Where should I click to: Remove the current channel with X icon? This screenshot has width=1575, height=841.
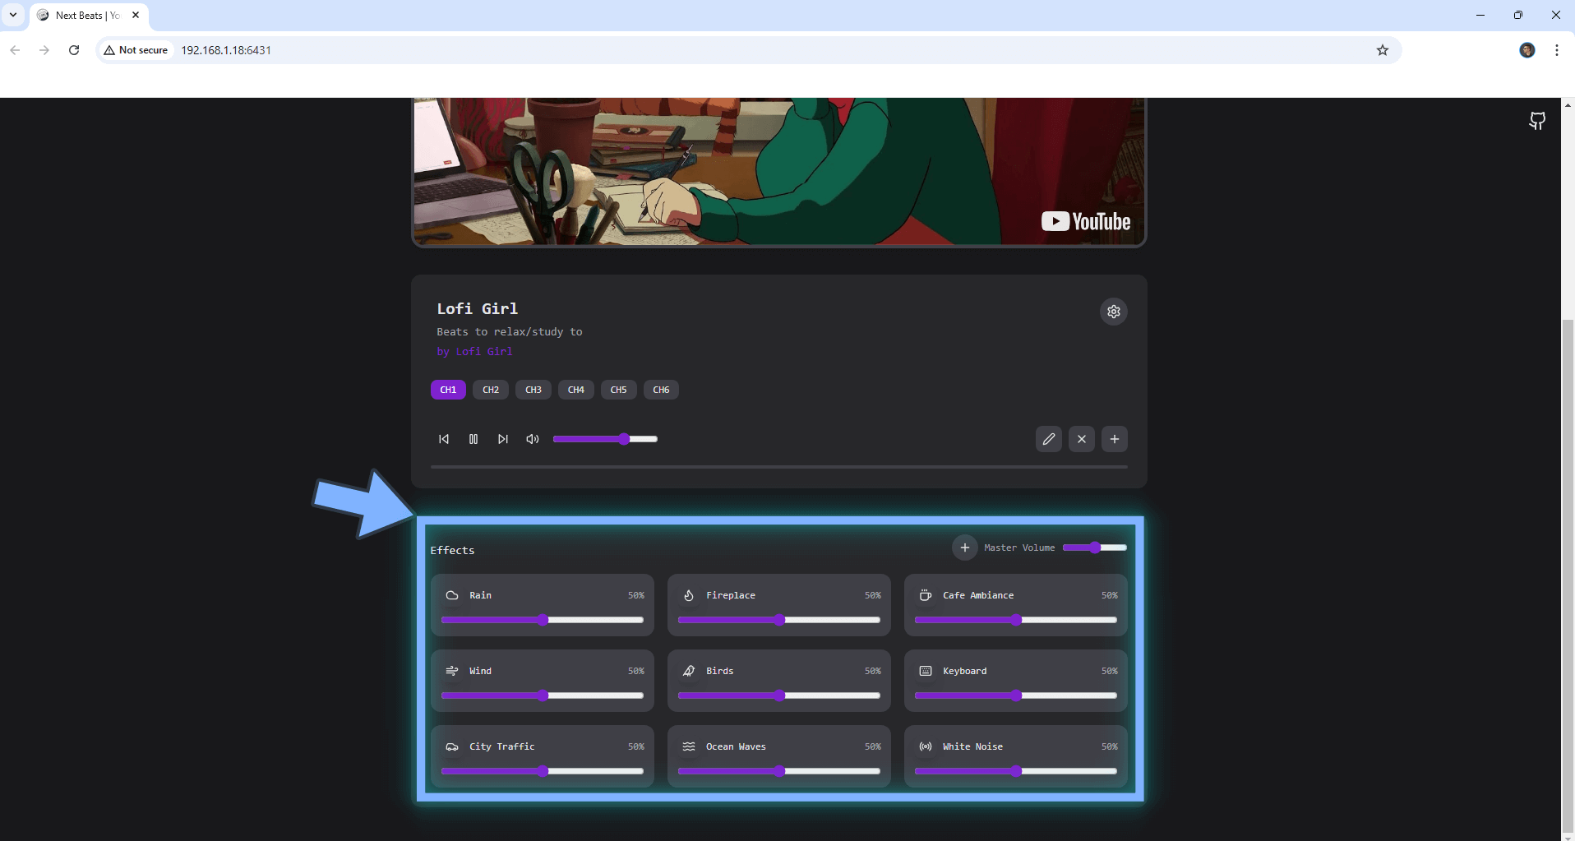pos(1082,439)
